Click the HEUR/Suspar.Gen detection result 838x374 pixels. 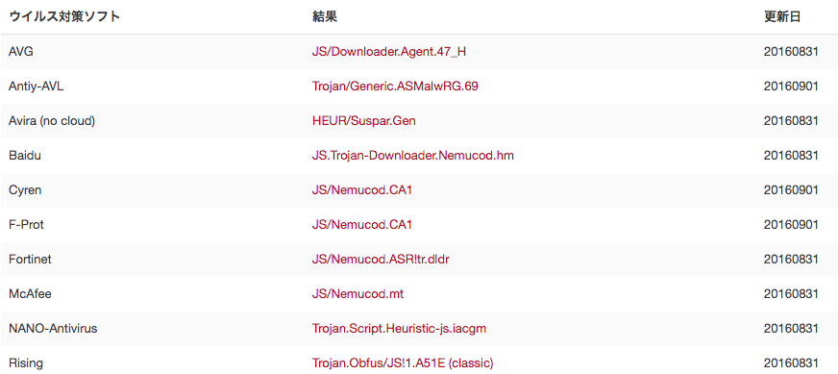(x=364, y=121)
